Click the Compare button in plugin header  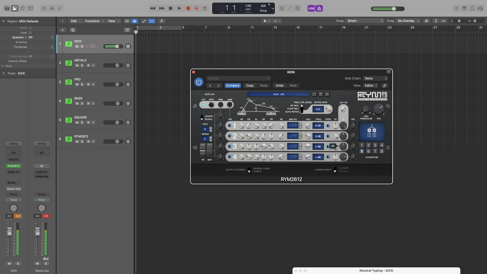coord(233,86)
